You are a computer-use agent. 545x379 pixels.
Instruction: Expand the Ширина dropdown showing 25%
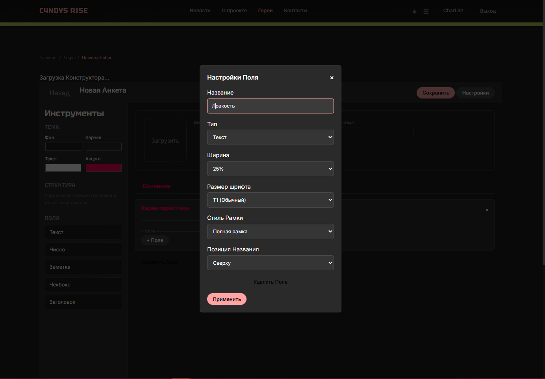pos(271,169)
